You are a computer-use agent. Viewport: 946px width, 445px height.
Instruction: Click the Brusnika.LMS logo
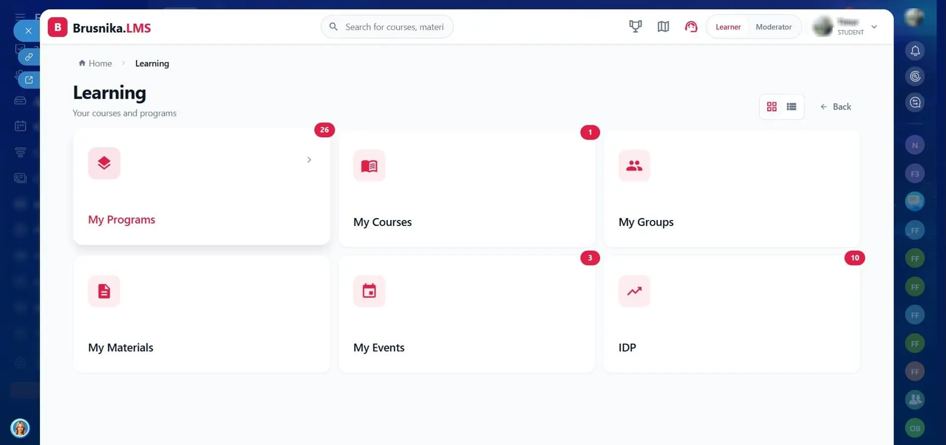pyautogui.click(x=99, y=28)
